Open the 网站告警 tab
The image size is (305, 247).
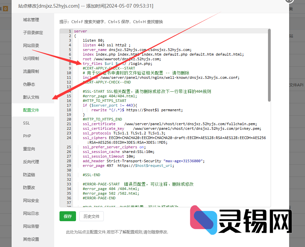[x=31, y=226]
